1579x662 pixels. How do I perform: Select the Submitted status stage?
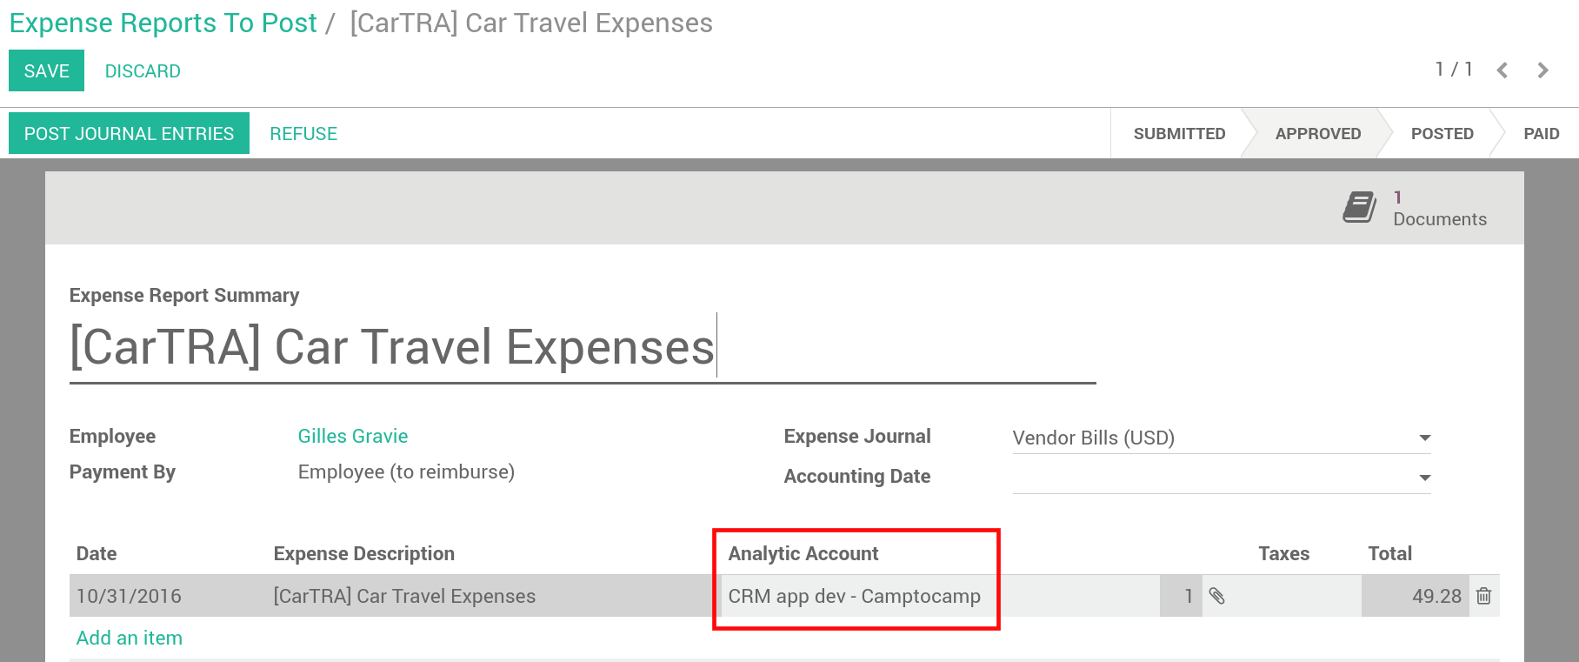coord(1179,134)
